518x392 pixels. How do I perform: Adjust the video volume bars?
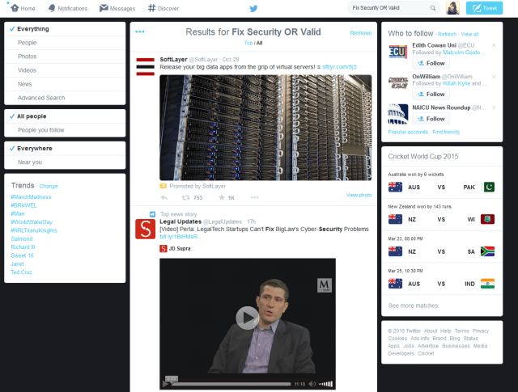coord(325,384)
